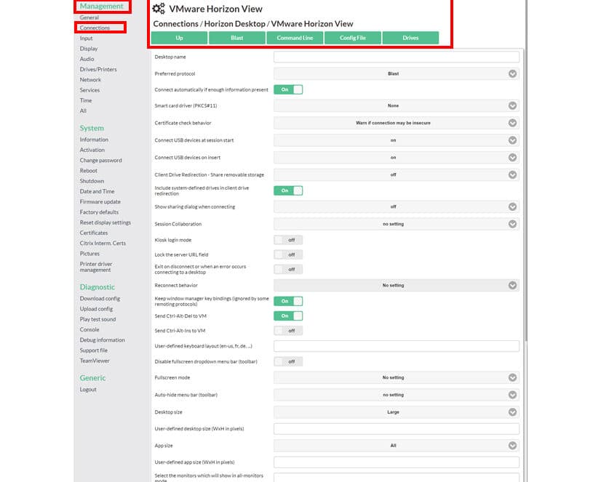Click the Shutdown link

(92, 181)
